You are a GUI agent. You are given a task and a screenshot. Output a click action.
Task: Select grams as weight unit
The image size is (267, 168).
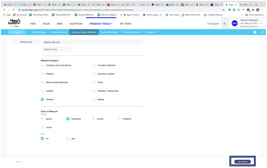42,119
